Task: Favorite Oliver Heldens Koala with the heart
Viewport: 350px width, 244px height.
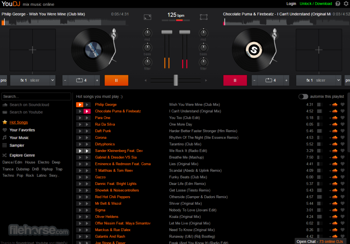Action: pos(342,217)
